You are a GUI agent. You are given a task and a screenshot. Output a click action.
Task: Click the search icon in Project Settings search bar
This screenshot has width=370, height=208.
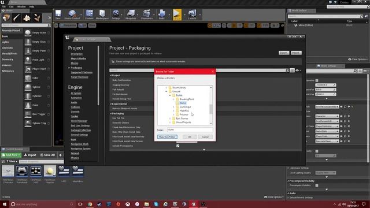[x=287, y=70]
